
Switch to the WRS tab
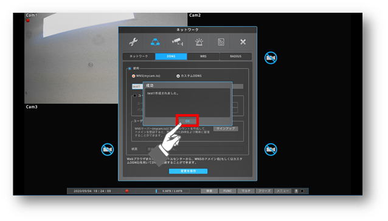coord(203,56)
